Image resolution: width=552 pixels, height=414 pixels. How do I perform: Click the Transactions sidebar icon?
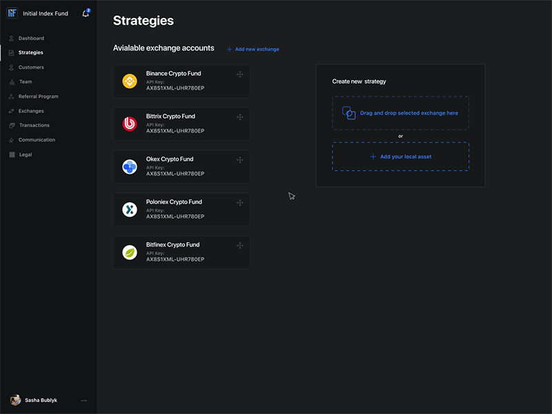(10, 125)
